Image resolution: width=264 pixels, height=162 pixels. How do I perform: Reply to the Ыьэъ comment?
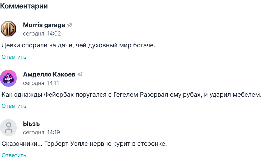tap(14, 155)
